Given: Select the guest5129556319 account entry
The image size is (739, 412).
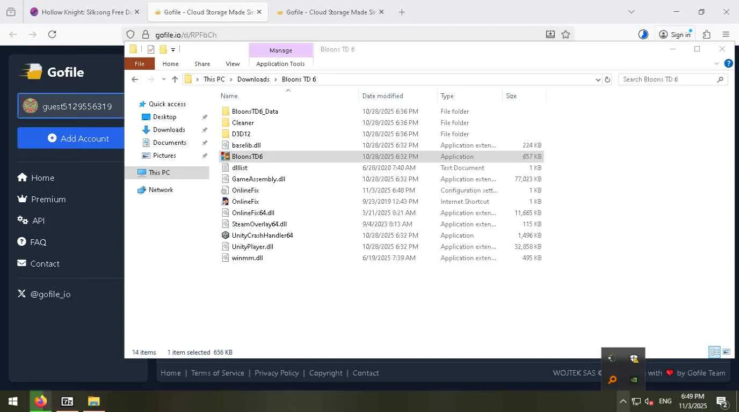Looking at the screenshot, I should [71, 106].
